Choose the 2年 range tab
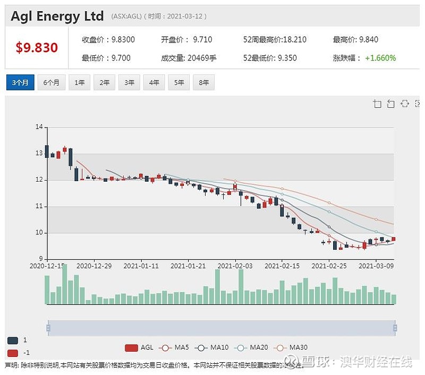 click(x=104, y=82)
